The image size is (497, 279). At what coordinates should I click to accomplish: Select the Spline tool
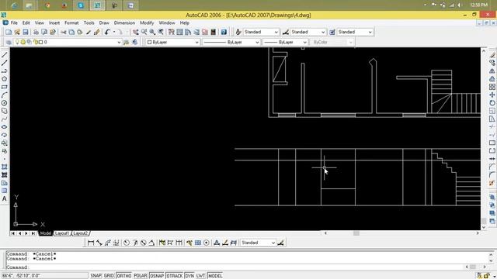(5, 119)
